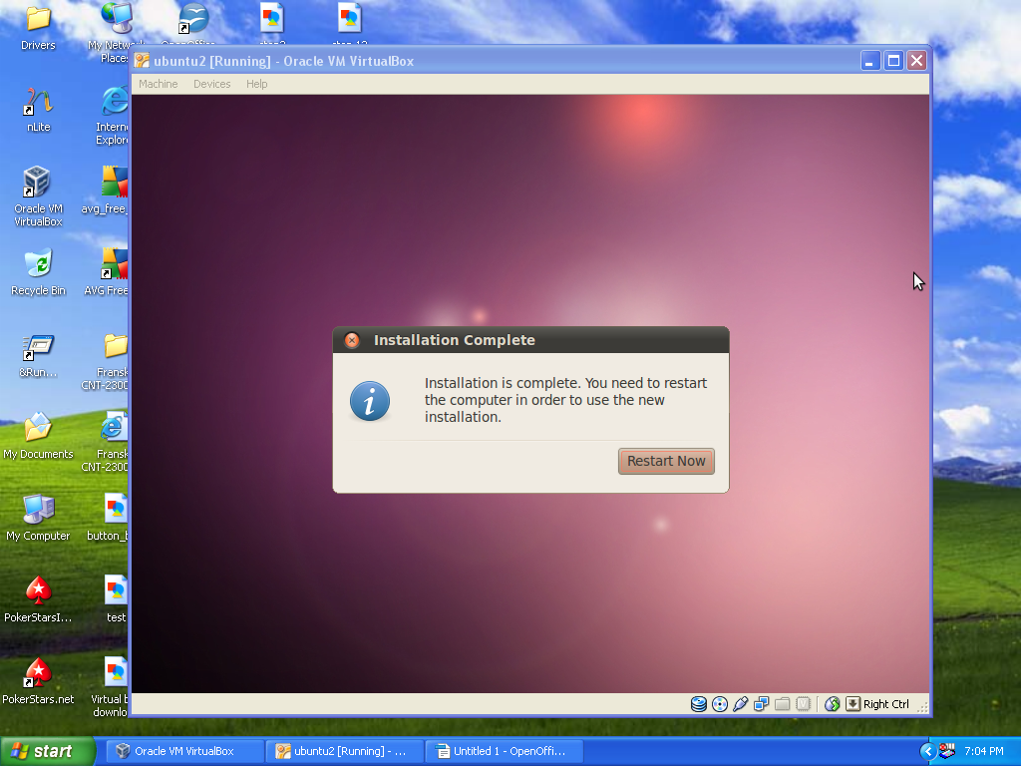This screenshot has height=766, width=1021.
Task: Click the virtualization V chip status icon
Action: (803, 704)
